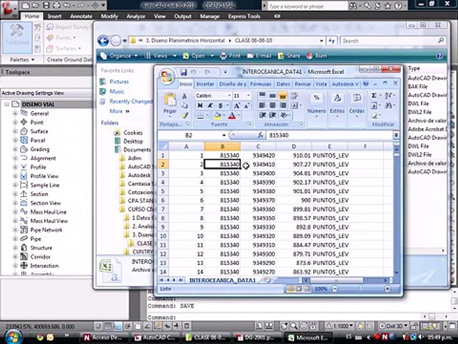Open the AutoCAD Analyze ribbon tab

click(x=136, y=16)
